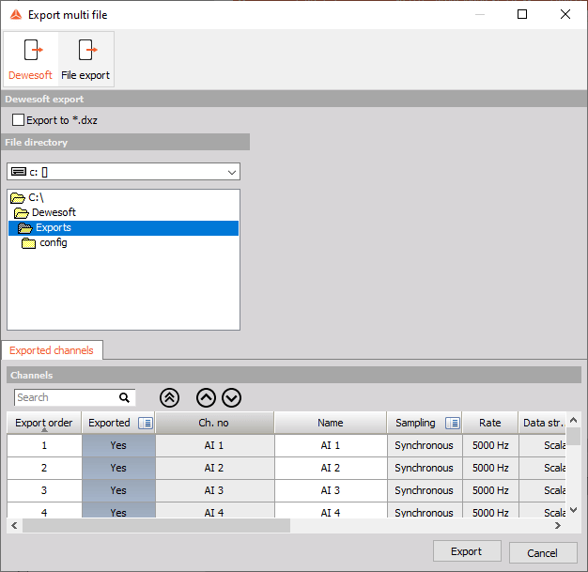Image resolution: width=588 pixels, height=572 pixels.
Task: Toggle Exported Yes for AI 4
Action: pyautogui.click(x=118, y=511)
